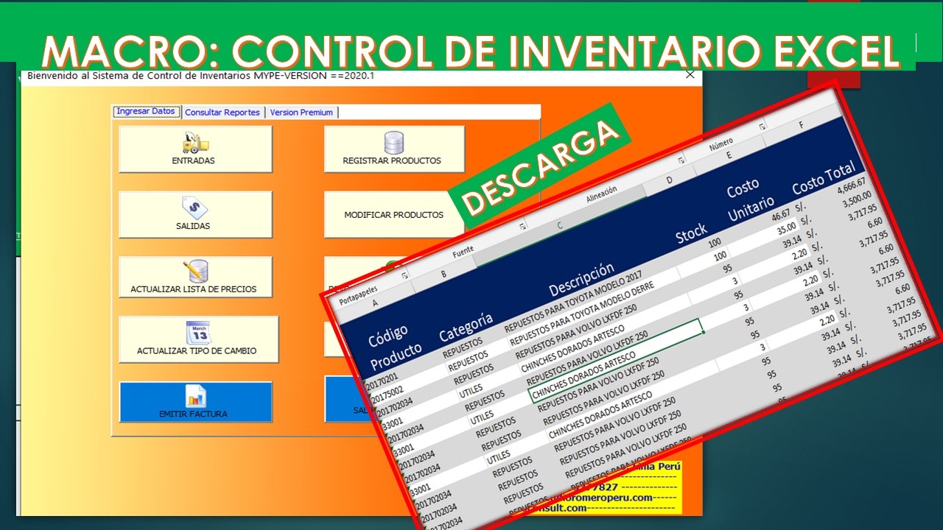This screenshot has width=943, height=530.
Task: Click the chart document icon on Emitir Factura
Action: (195, 396)
